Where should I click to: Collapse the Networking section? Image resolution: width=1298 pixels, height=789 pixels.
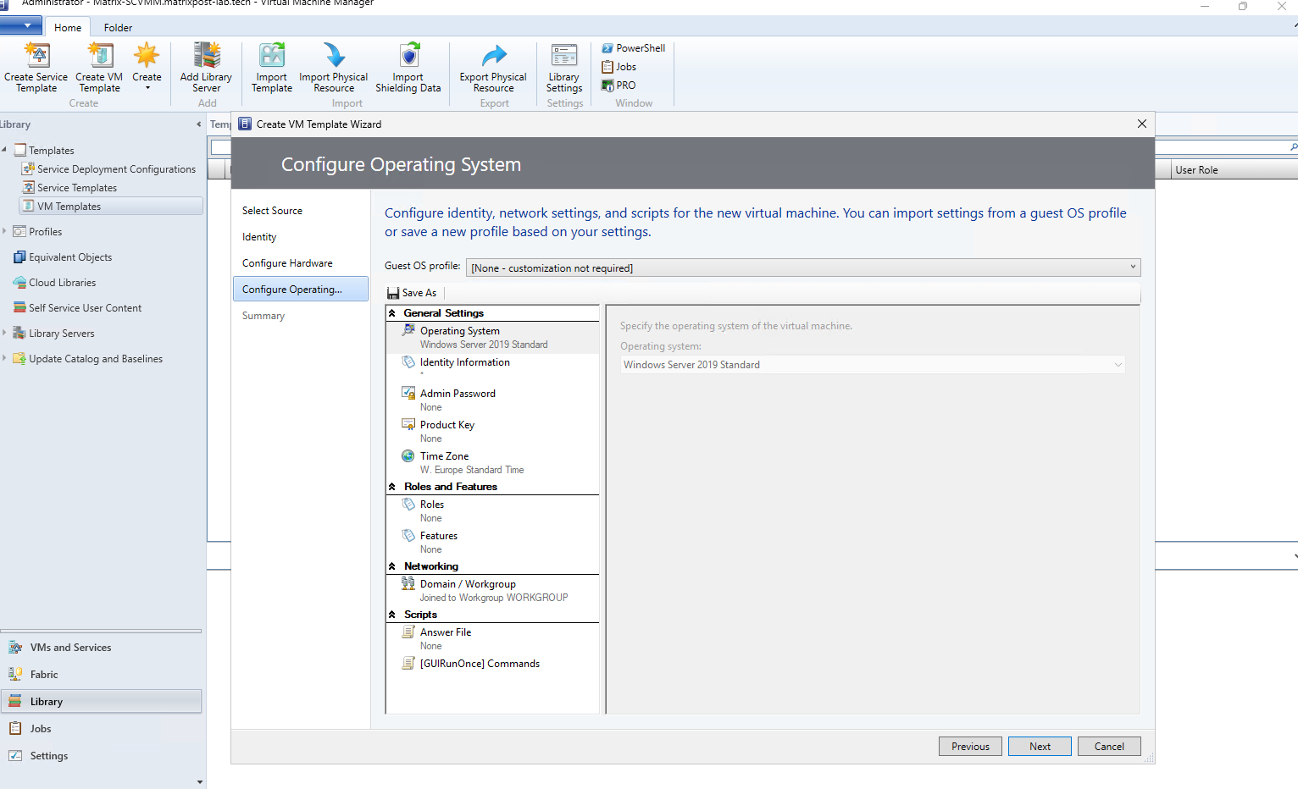coord(392,566)
